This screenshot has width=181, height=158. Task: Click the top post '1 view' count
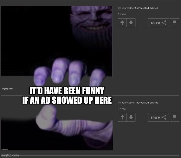click(x=122, y=14)
